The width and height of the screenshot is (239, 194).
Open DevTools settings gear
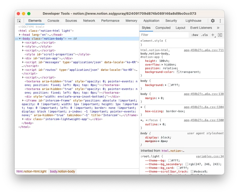point(213,21)
